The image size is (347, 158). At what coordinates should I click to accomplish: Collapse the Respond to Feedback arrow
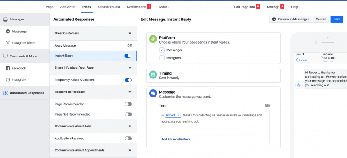tap(130, 92)
